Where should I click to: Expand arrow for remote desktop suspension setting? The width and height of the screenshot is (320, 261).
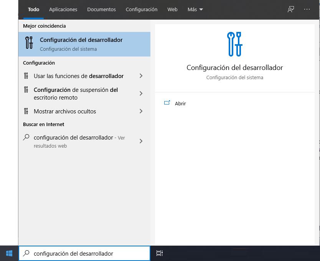tap(141, 93)
